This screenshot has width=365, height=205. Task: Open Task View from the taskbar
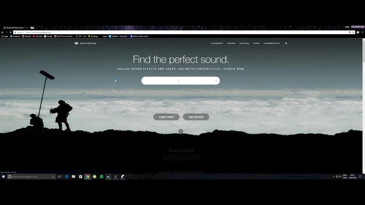click(59, 177)
